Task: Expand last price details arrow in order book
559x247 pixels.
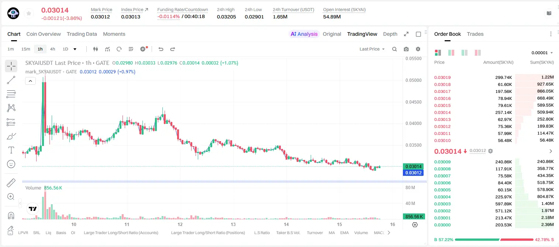Action: pos(551,151)
